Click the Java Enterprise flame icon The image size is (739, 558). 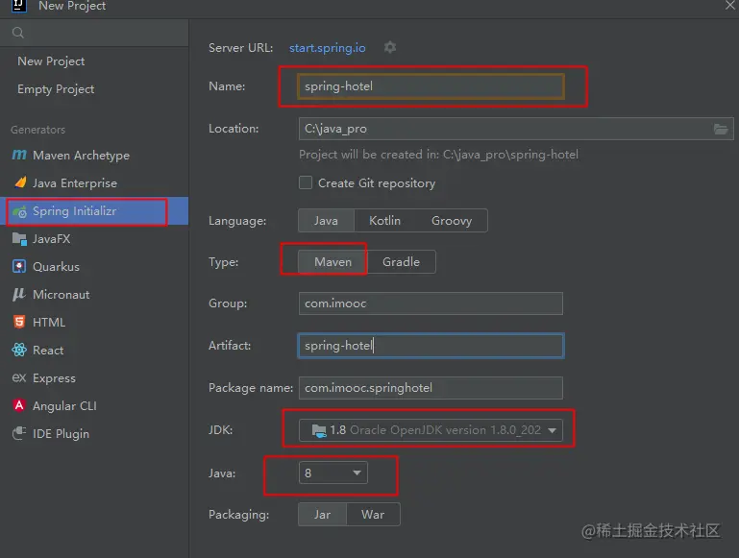click(x=20, y=182)
